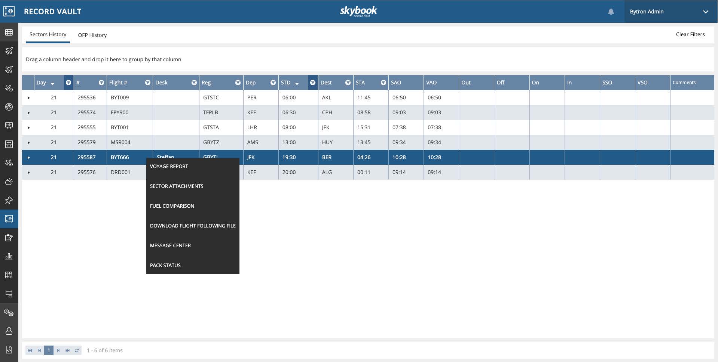Expand row for flight FPY900
This screenshot has width=718, height=362.
(x=28, y=112)
